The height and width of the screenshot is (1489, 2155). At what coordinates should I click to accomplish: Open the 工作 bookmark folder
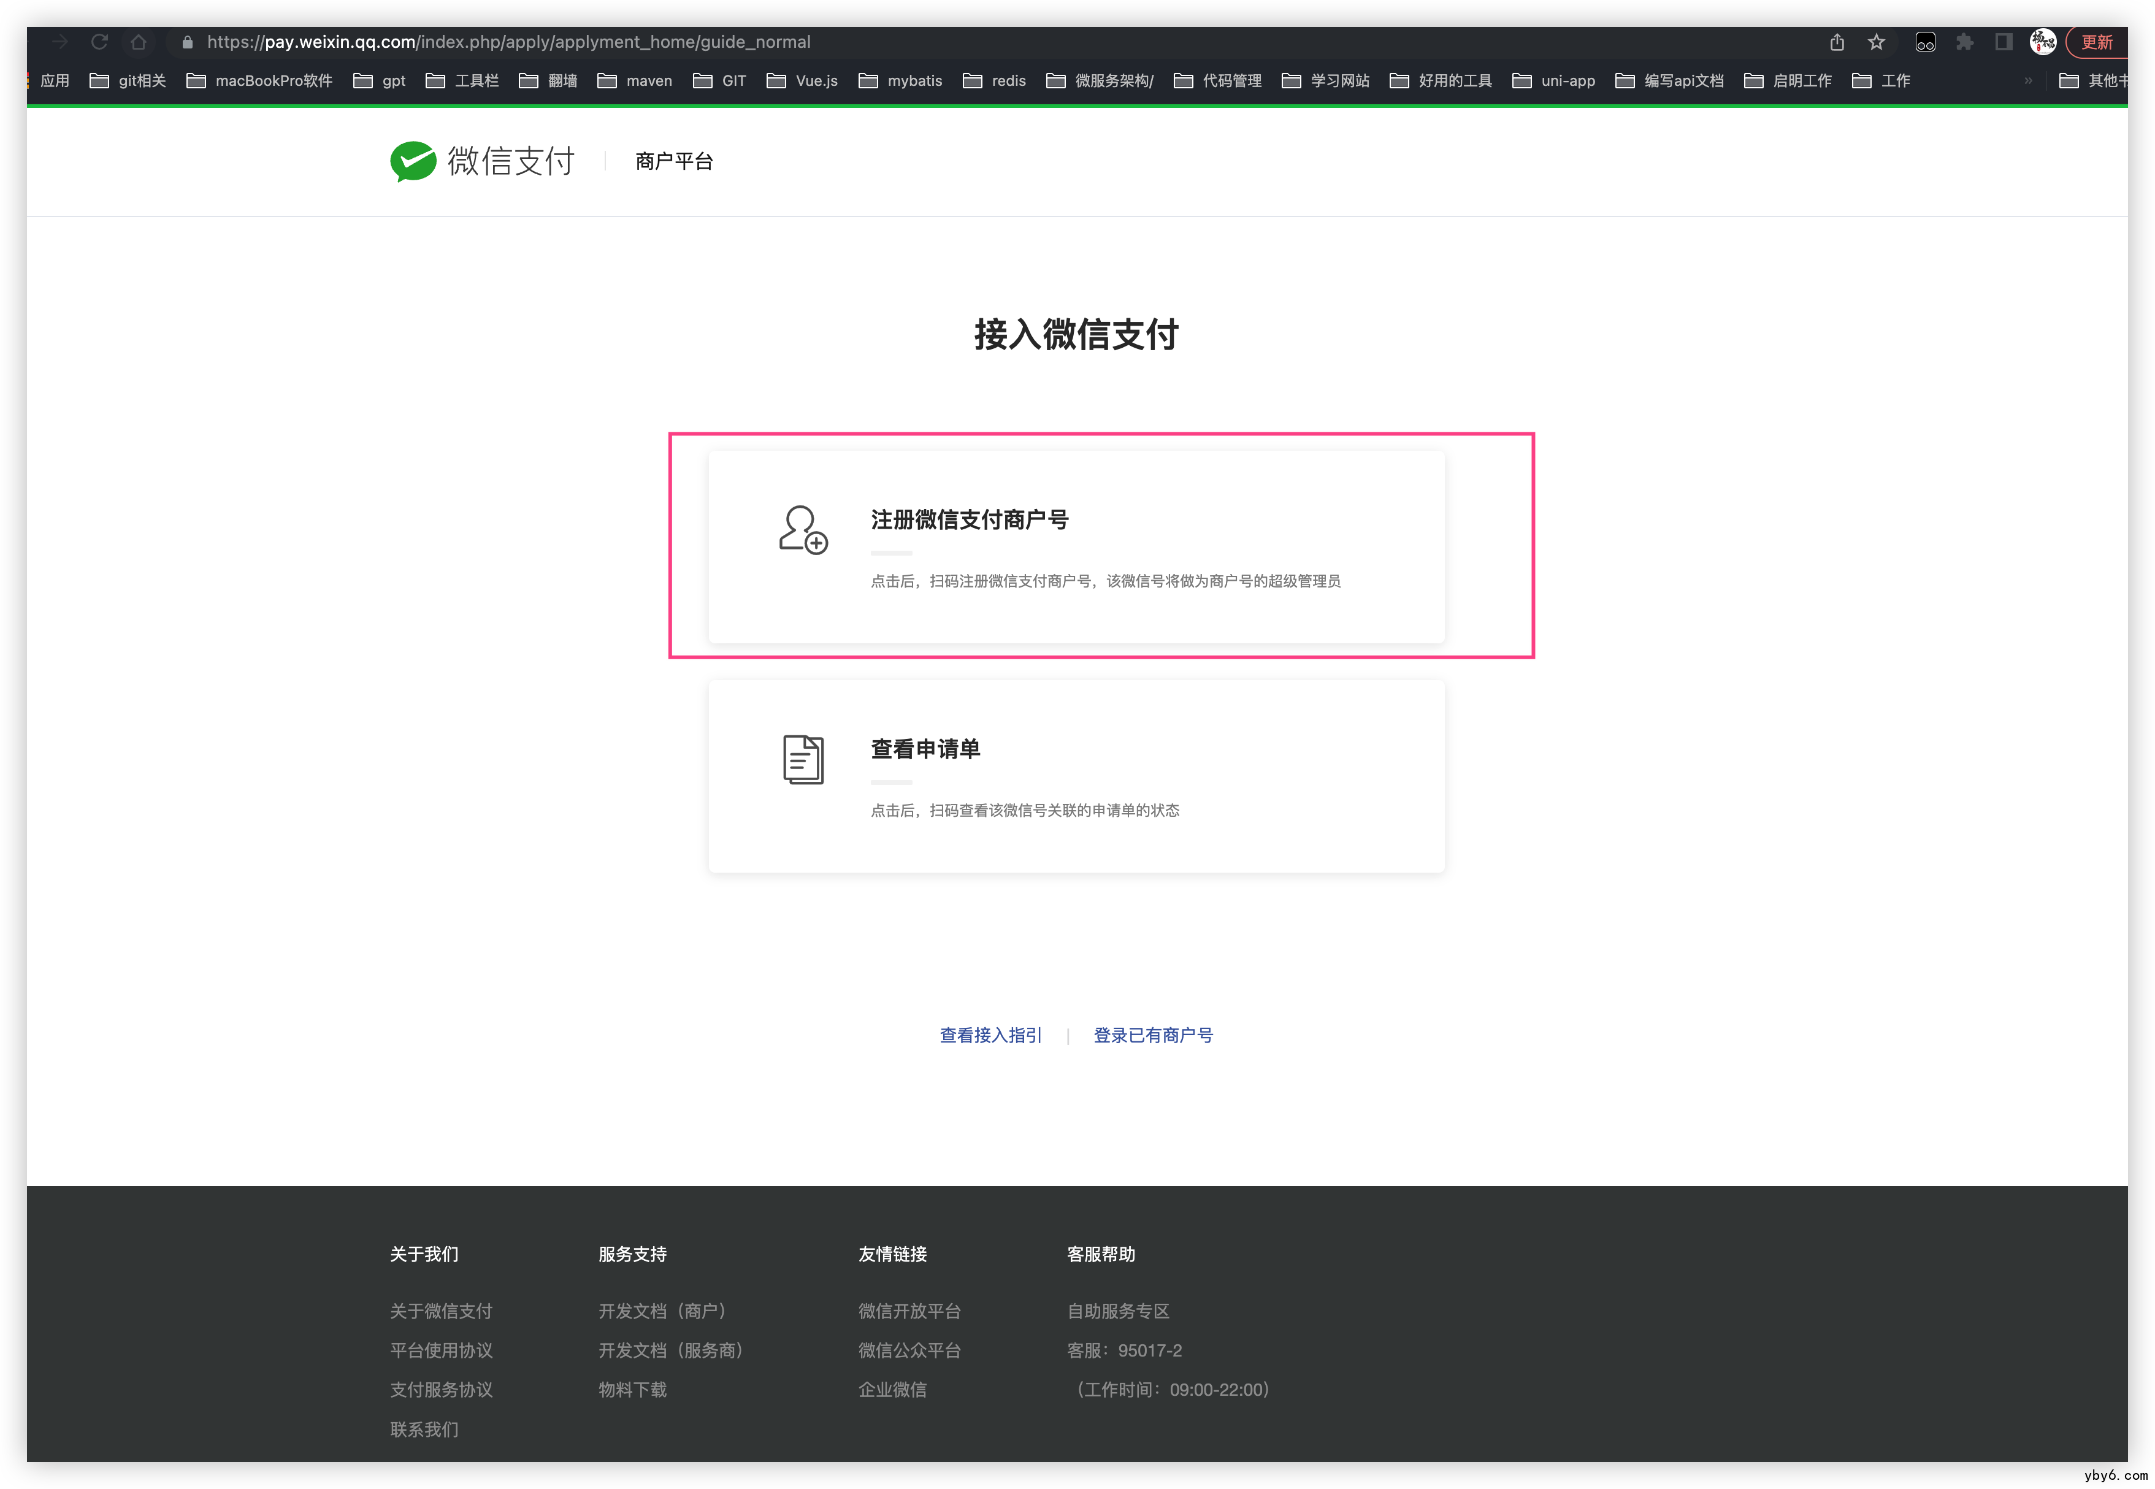(1881, 81)
